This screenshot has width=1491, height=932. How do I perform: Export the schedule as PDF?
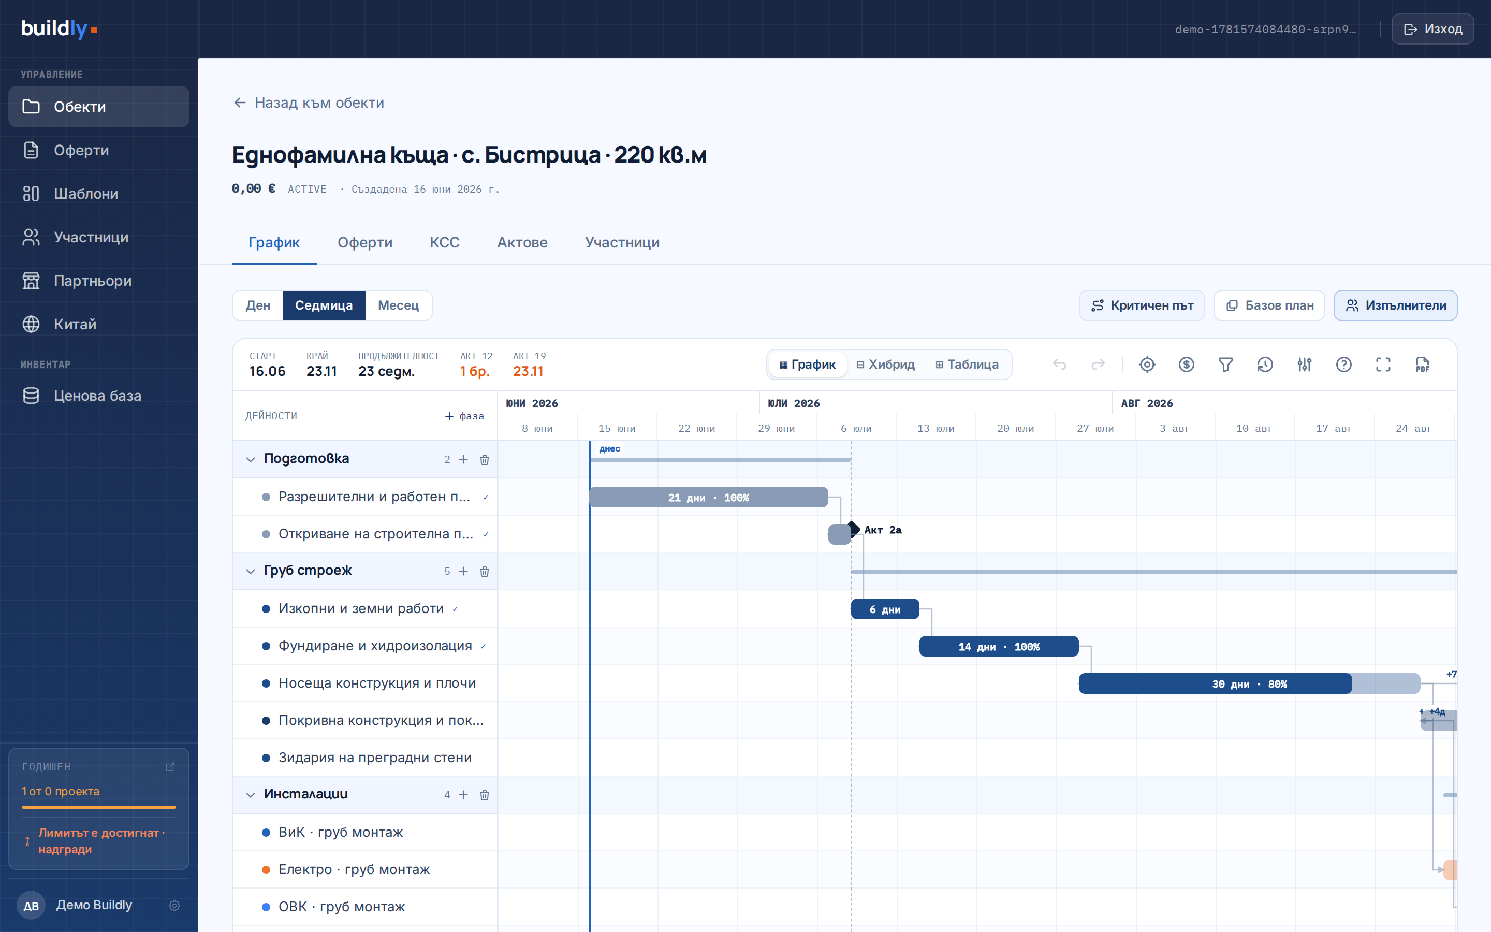click(x=1423, y=365)
